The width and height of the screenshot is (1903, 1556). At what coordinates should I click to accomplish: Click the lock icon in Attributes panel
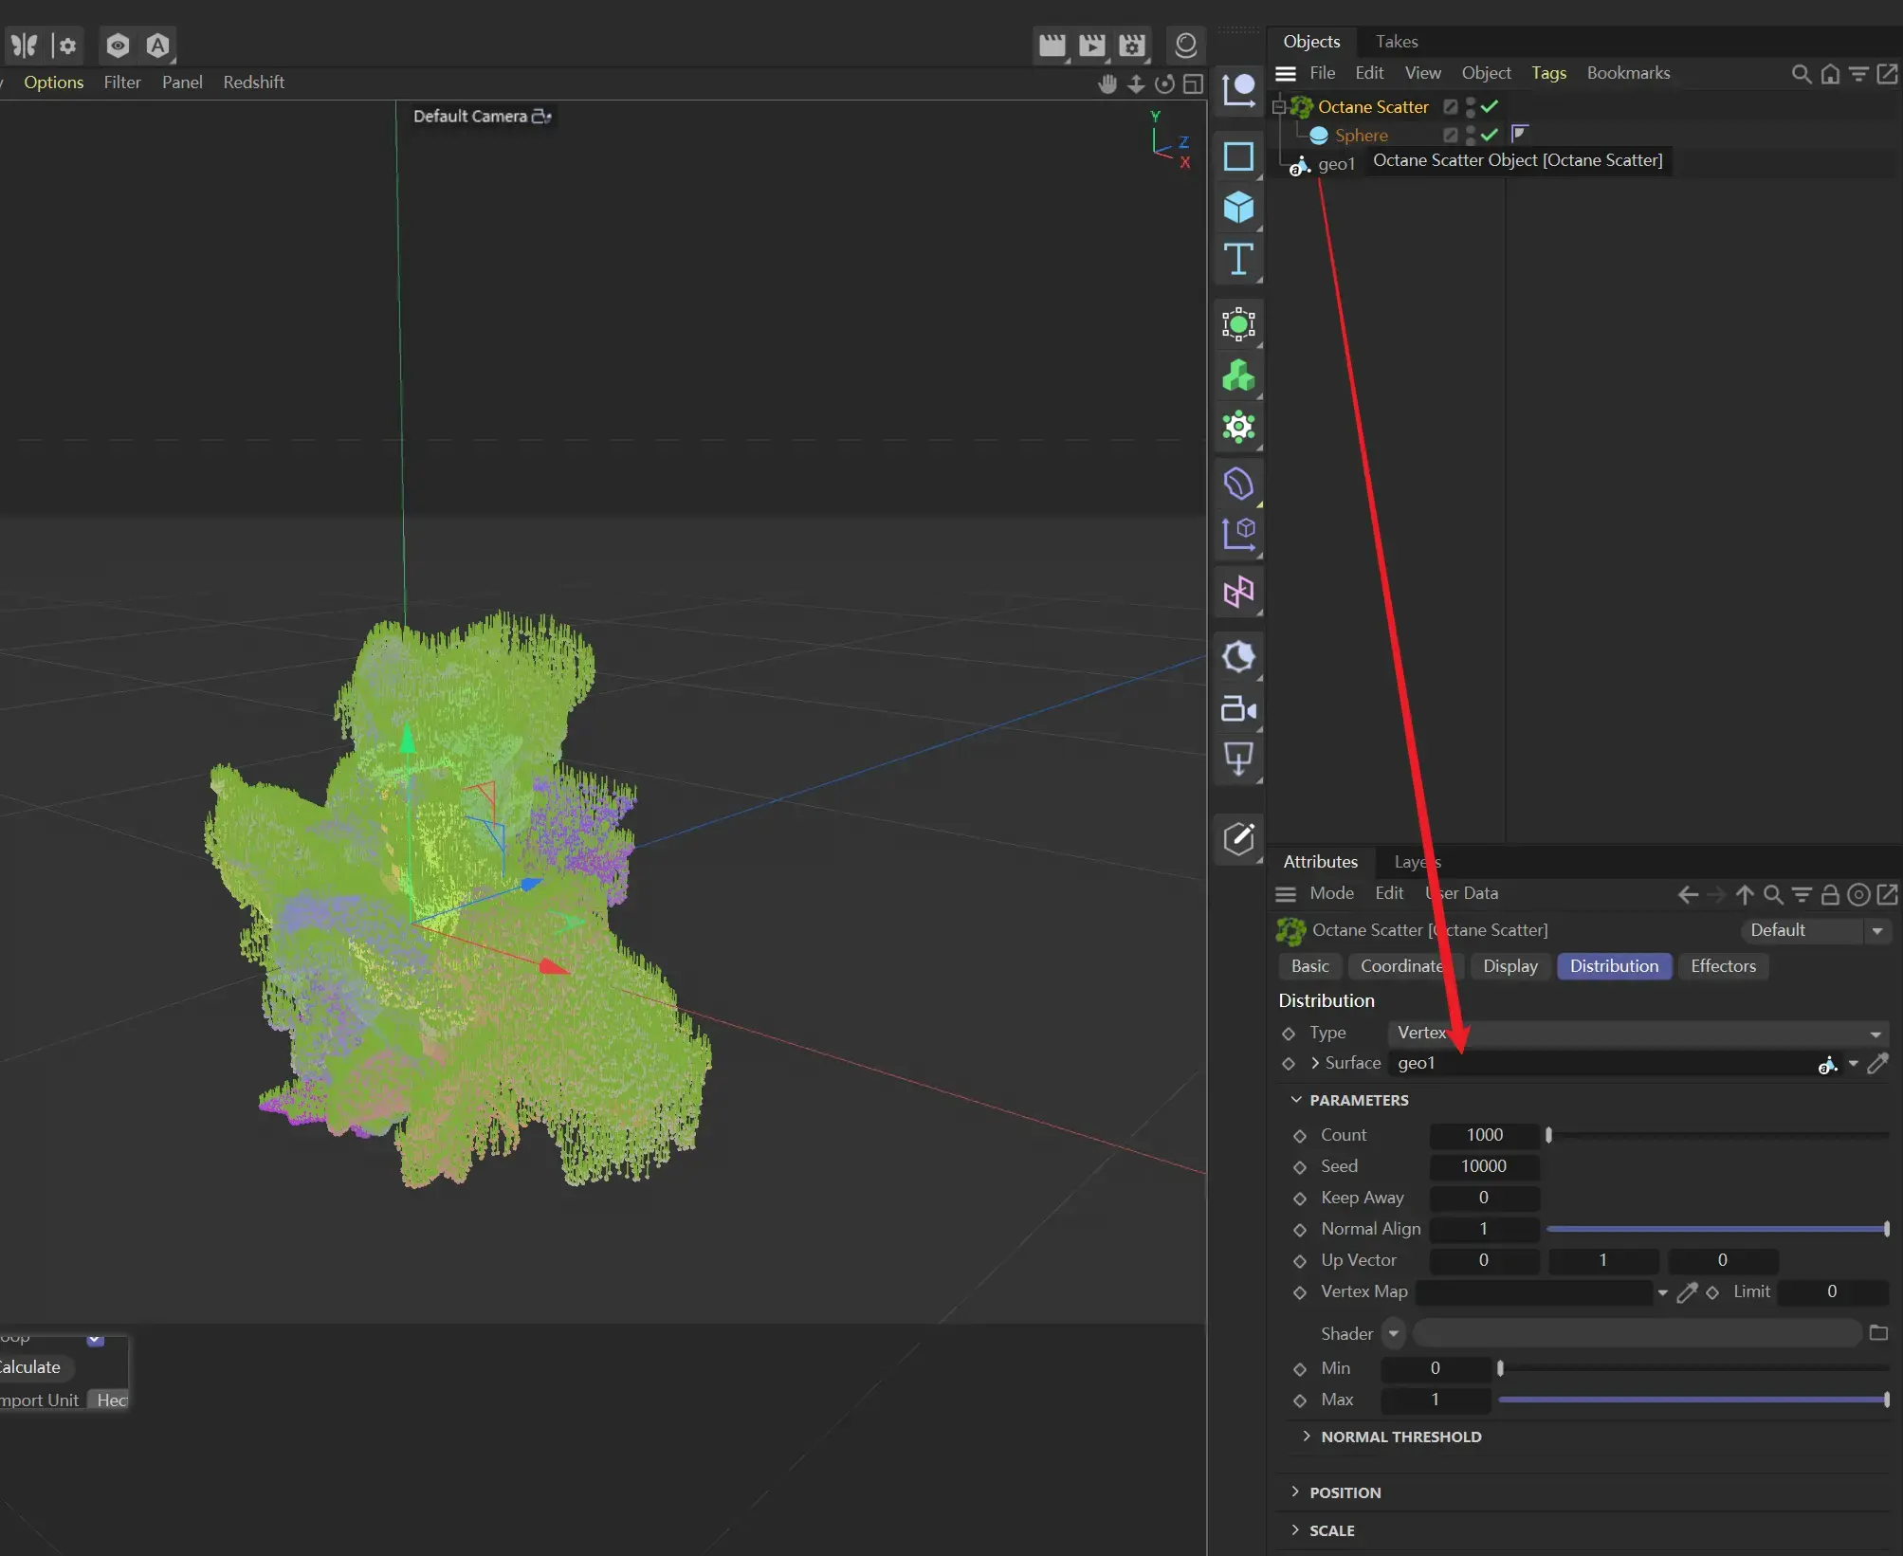tap(1831, 894)
